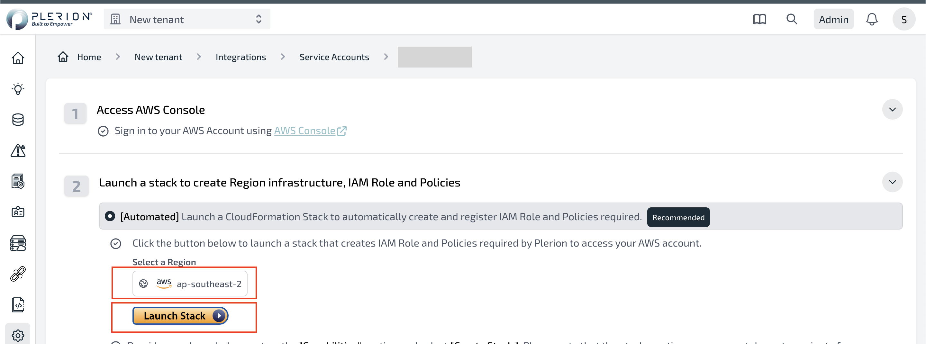926x344 pixels.
Task: Open the ID badge sidebar icon
Action: click(18, 212)
